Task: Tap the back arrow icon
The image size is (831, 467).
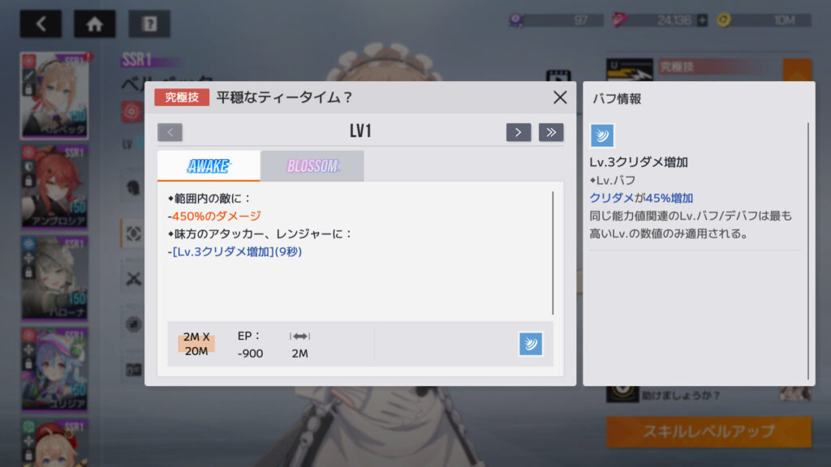Action: (41, 24)
